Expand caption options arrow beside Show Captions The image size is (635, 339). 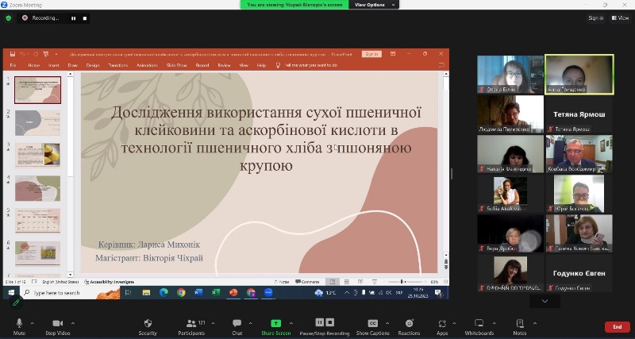click(x=387, y=323)
